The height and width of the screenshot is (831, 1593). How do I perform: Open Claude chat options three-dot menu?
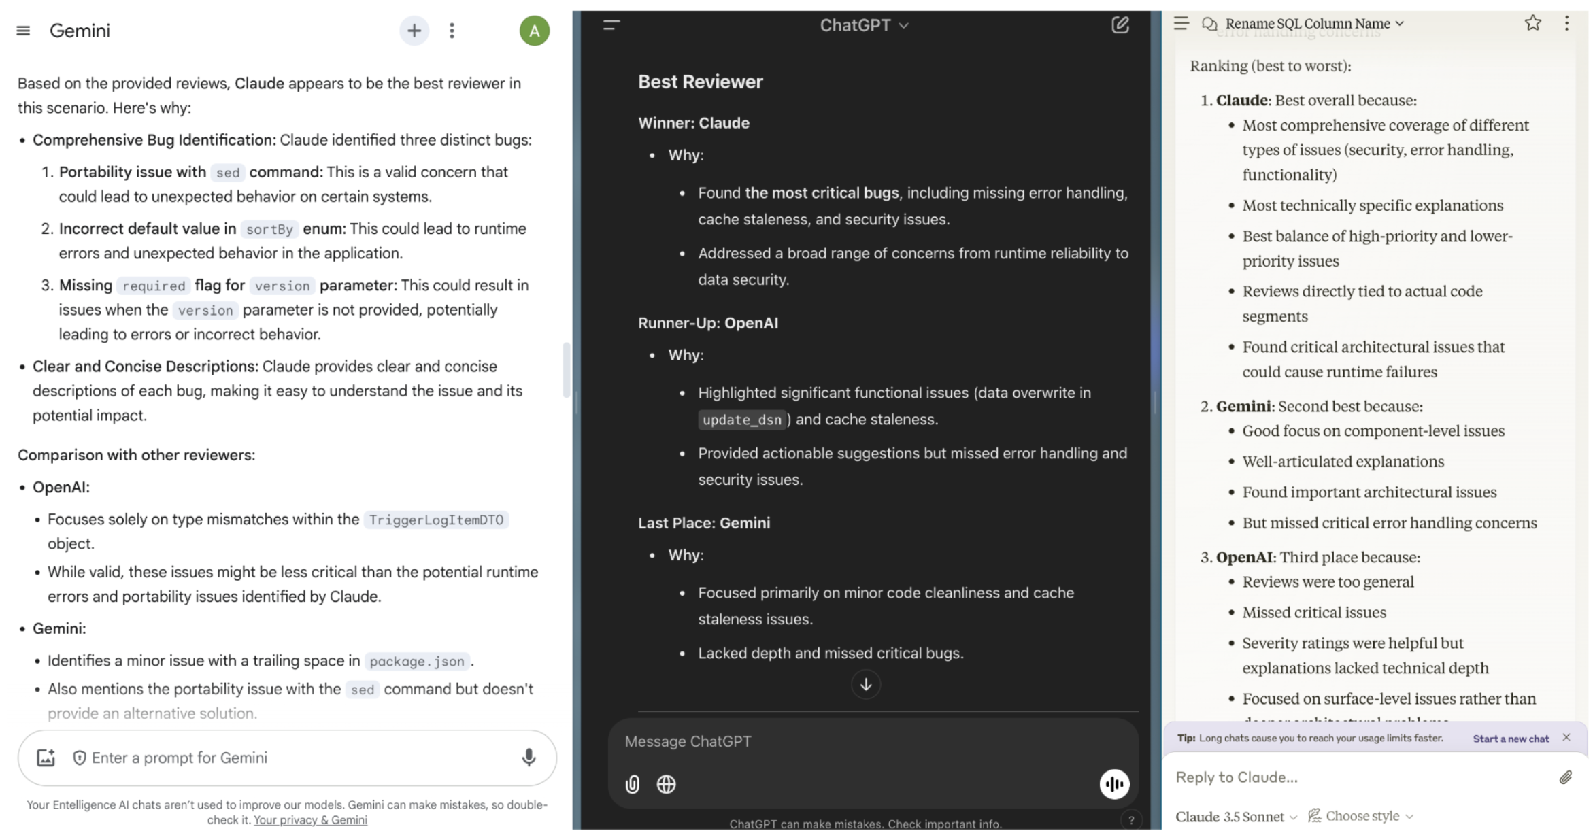coord(1566,23)
